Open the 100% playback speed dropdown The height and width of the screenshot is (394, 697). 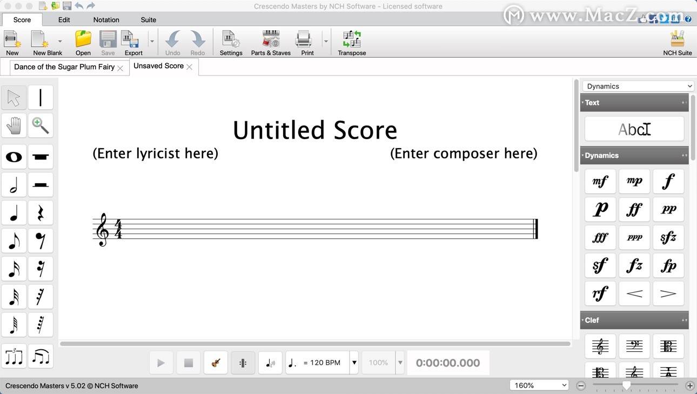pyautogui.click(x=400, y=363)
